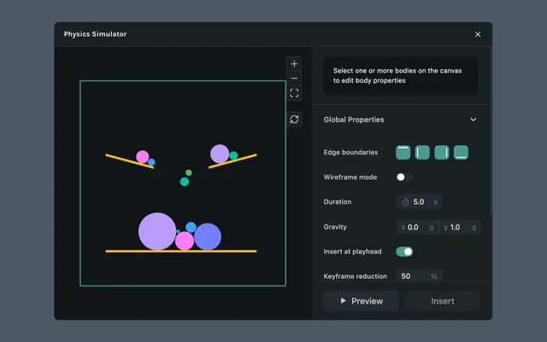Toggle the right edge boundary

pos(442,153)
